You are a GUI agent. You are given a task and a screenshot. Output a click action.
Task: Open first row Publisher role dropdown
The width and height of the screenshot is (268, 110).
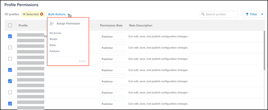click(x=113, y=36)
